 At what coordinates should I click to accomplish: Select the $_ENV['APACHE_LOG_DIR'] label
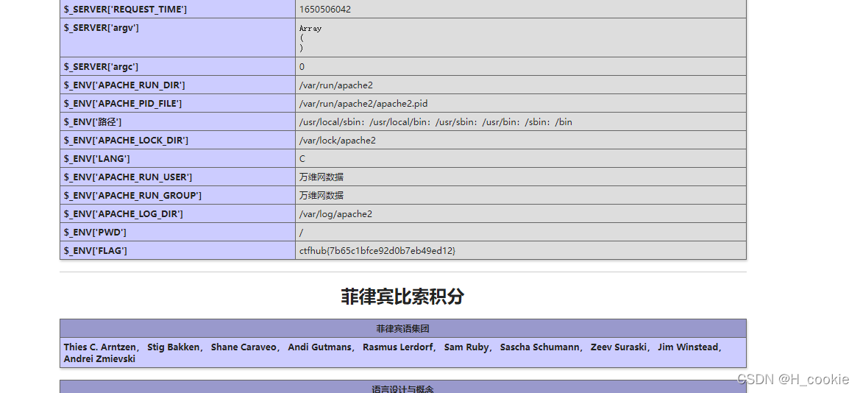[124, 213]
